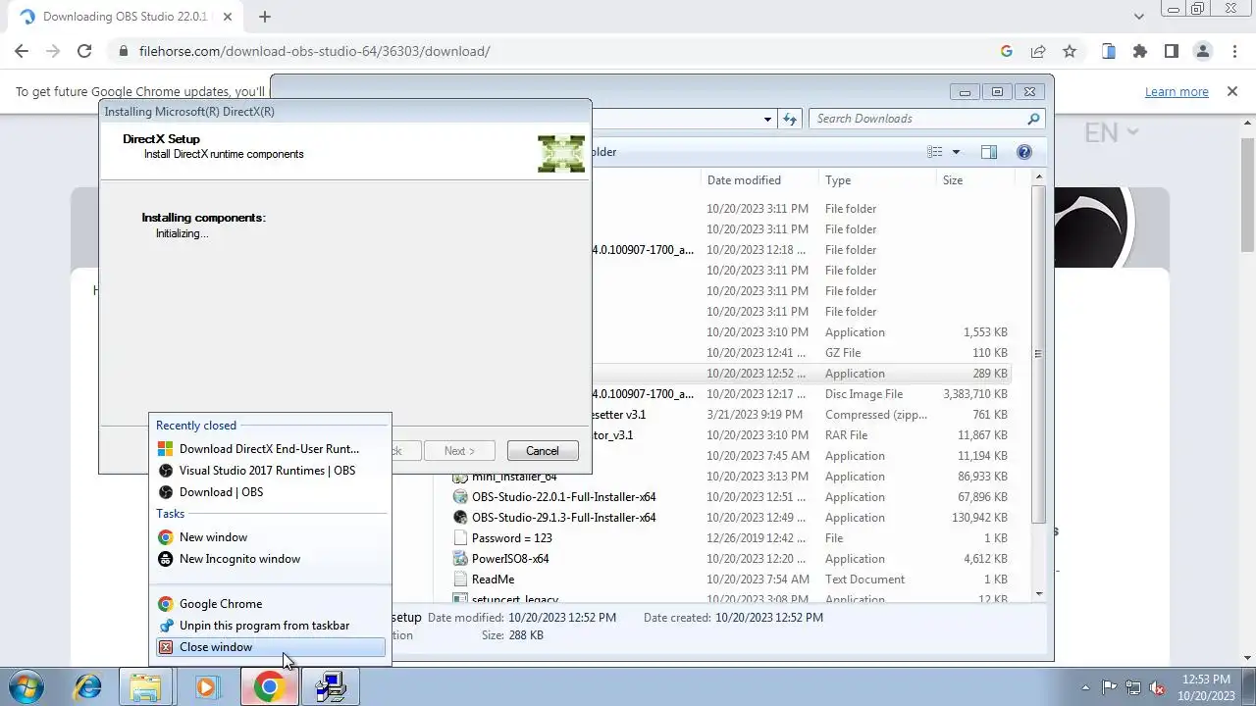The image size is (1256, 706).
Task: Open New window task in jump list
Action: pyautogui.click(x=270, y=537)
